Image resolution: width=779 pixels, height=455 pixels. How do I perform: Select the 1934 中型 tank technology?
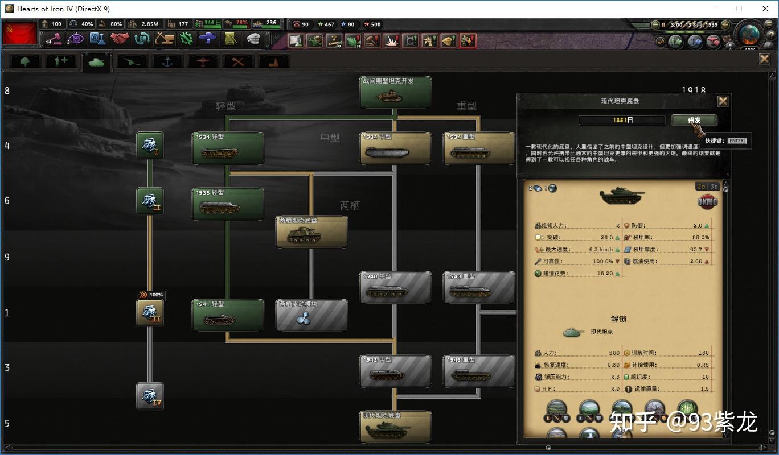[395, 148]
